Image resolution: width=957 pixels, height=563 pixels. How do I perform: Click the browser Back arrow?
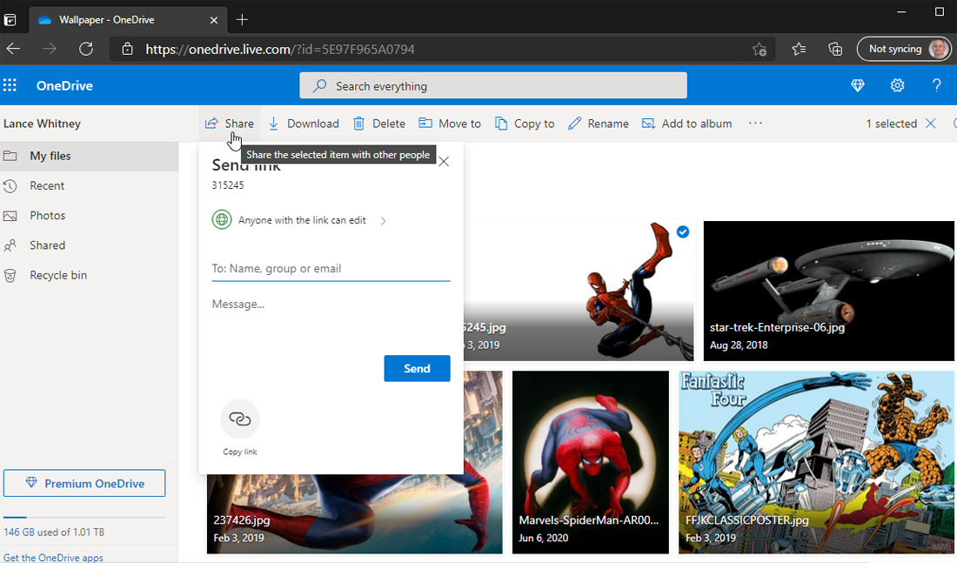(13, 49)
